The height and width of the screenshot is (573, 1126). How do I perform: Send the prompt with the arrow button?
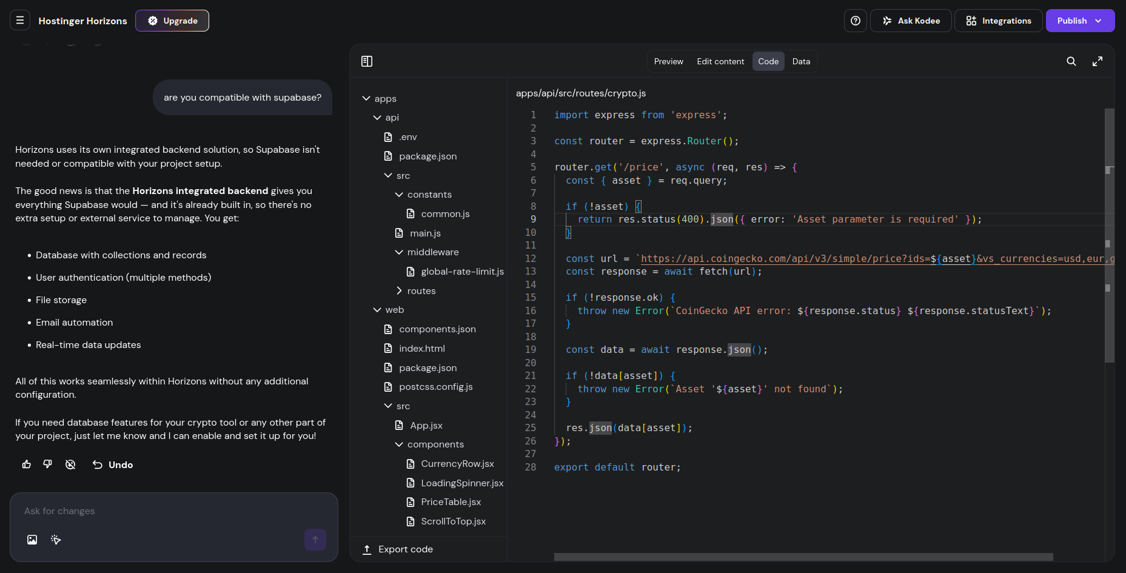click(315, 540)
